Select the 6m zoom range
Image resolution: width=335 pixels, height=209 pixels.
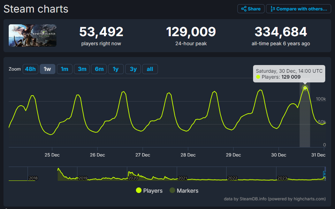(99, 69)
